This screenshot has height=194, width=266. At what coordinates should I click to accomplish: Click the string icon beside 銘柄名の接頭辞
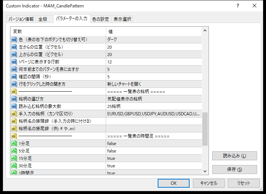coord(14,121)
